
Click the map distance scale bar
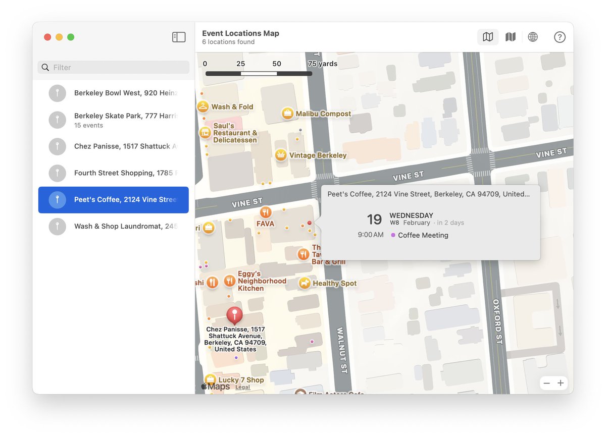259,74
